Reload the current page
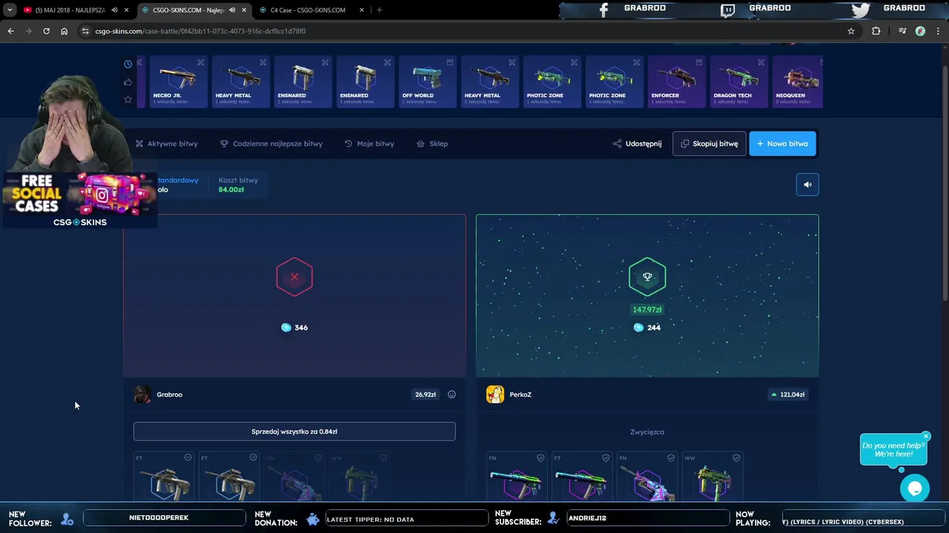 46,31
